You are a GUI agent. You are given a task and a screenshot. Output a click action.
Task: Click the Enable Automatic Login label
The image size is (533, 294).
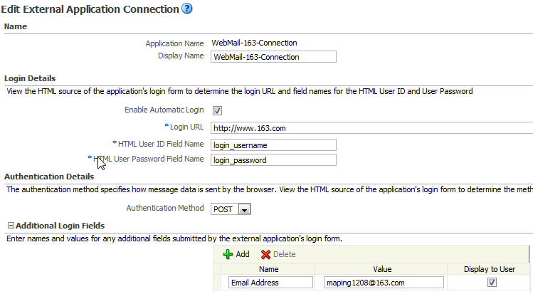(164, 110)
